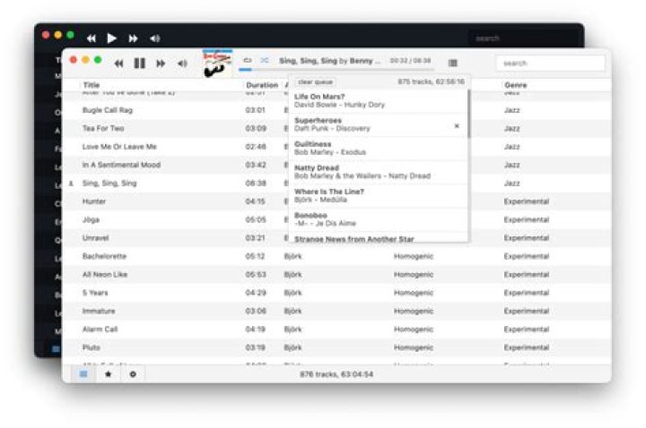Select Natty Dread in the queue

359,172
